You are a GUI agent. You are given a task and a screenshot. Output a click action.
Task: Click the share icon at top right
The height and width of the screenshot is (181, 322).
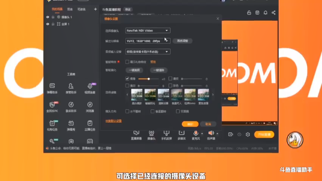point(274,13)
